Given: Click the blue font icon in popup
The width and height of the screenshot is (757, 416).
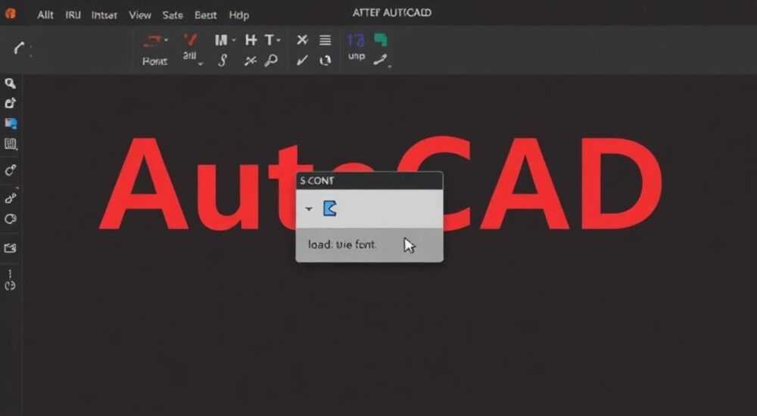Looking at the screenshot, I should pyautogui.click(x=330, y=209).
